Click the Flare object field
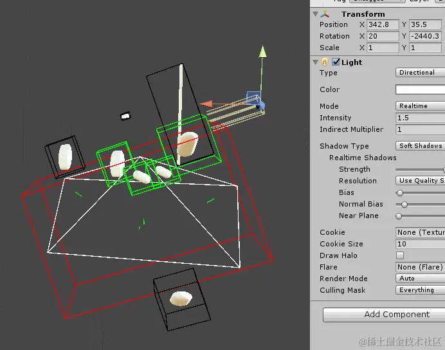This screenshot has width=445, height=350. tap(420, 267)
